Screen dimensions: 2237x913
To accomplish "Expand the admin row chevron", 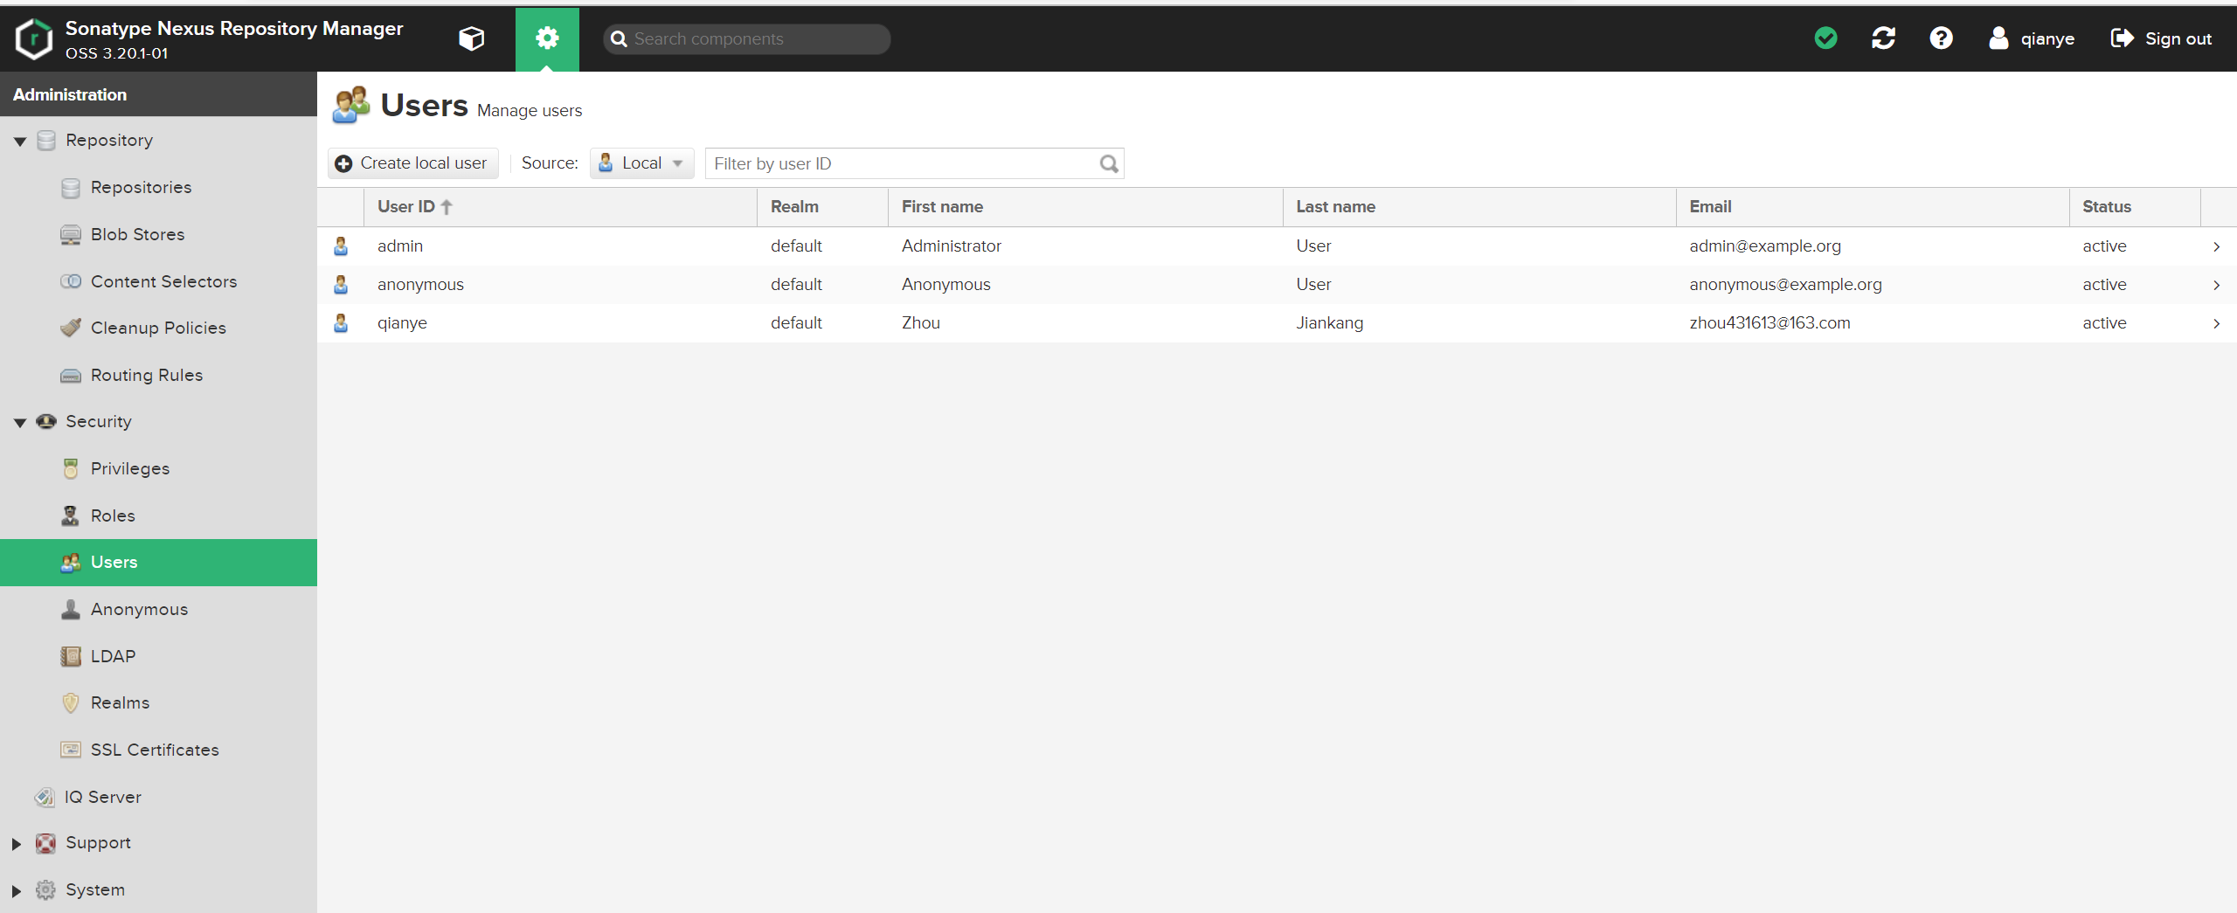I will tap(2217, 246).
